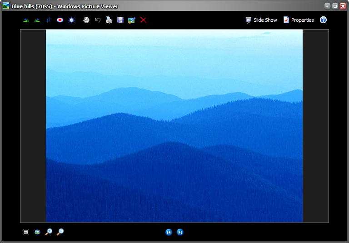Click the Picture Viewer title bar icon
The height and width of the screenshot is (243, 349).
[x=6, y=6]
